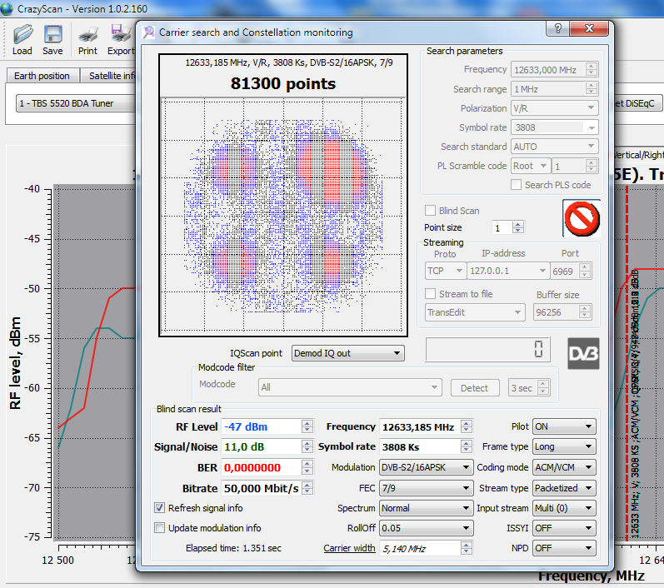The image size is (664, 588).
Task: Click the Detect time 3 sec stepper
Action: pyautogui.click(x=543, y=388)
